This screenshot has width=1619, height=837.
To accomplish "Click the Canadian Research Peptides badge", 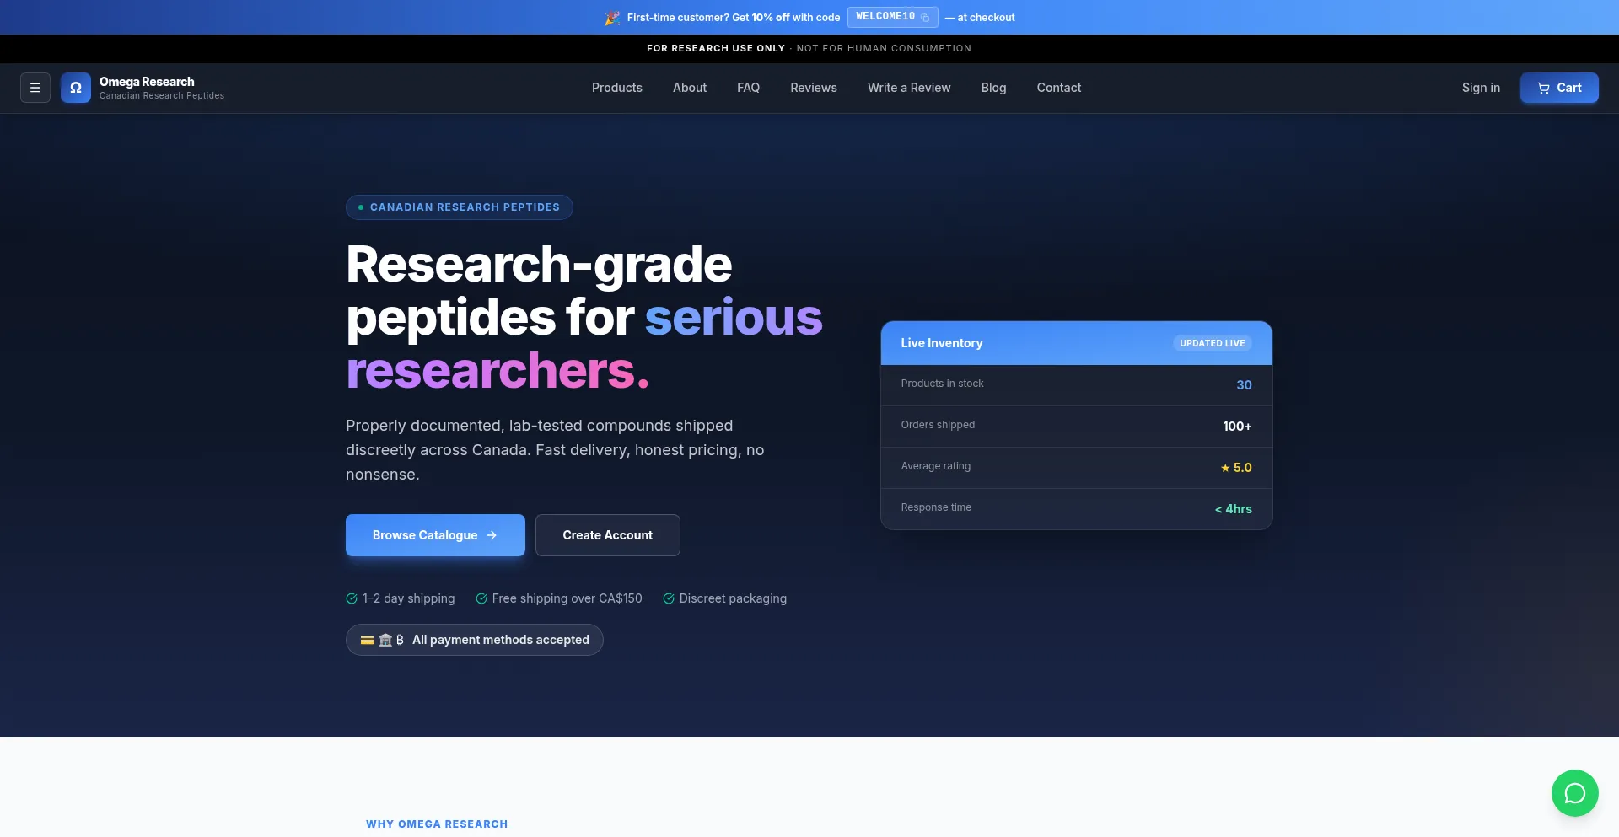I will (x=460, y=207).
